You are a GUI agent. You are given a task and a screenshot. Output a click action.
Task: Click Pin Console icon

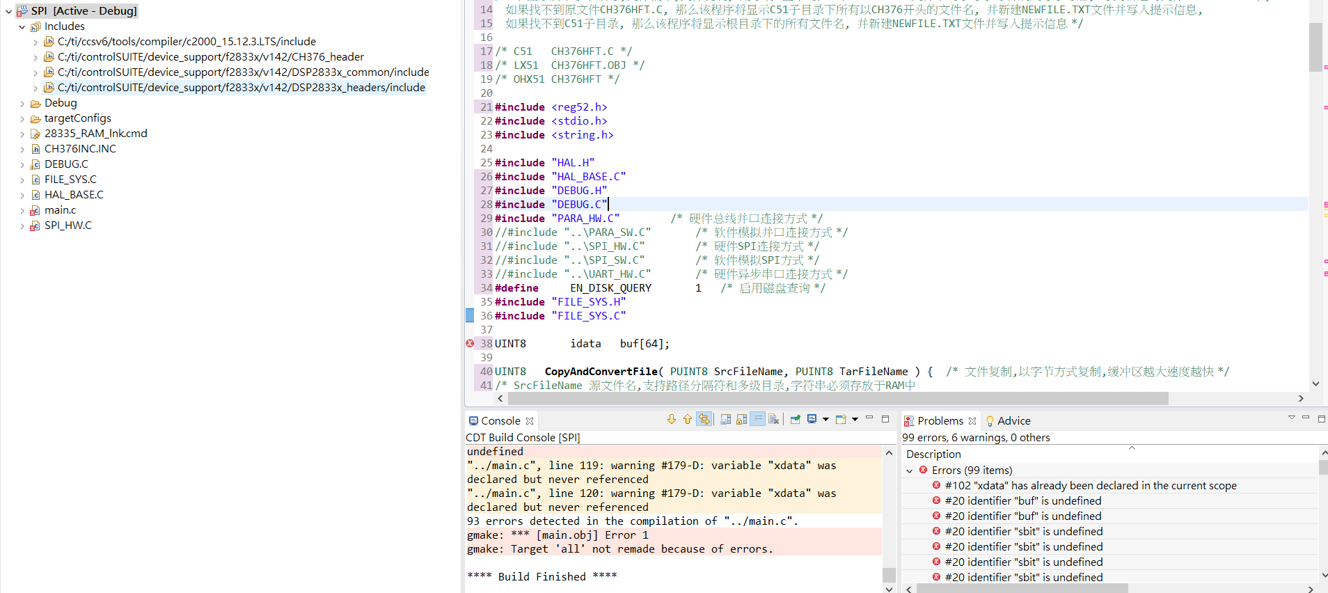click(796, 420)
